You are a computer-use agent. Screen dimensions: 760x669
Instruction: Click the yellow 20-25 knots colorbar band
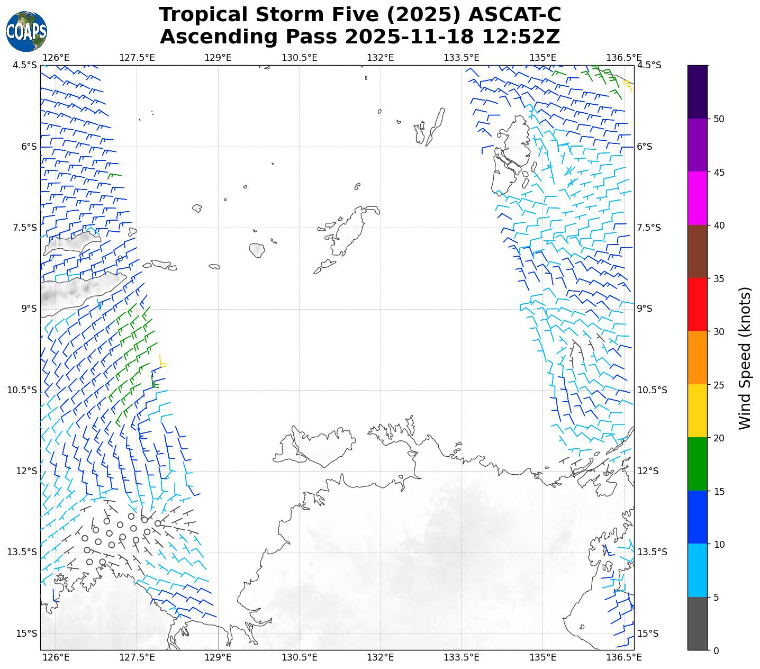tap(697, 411)
